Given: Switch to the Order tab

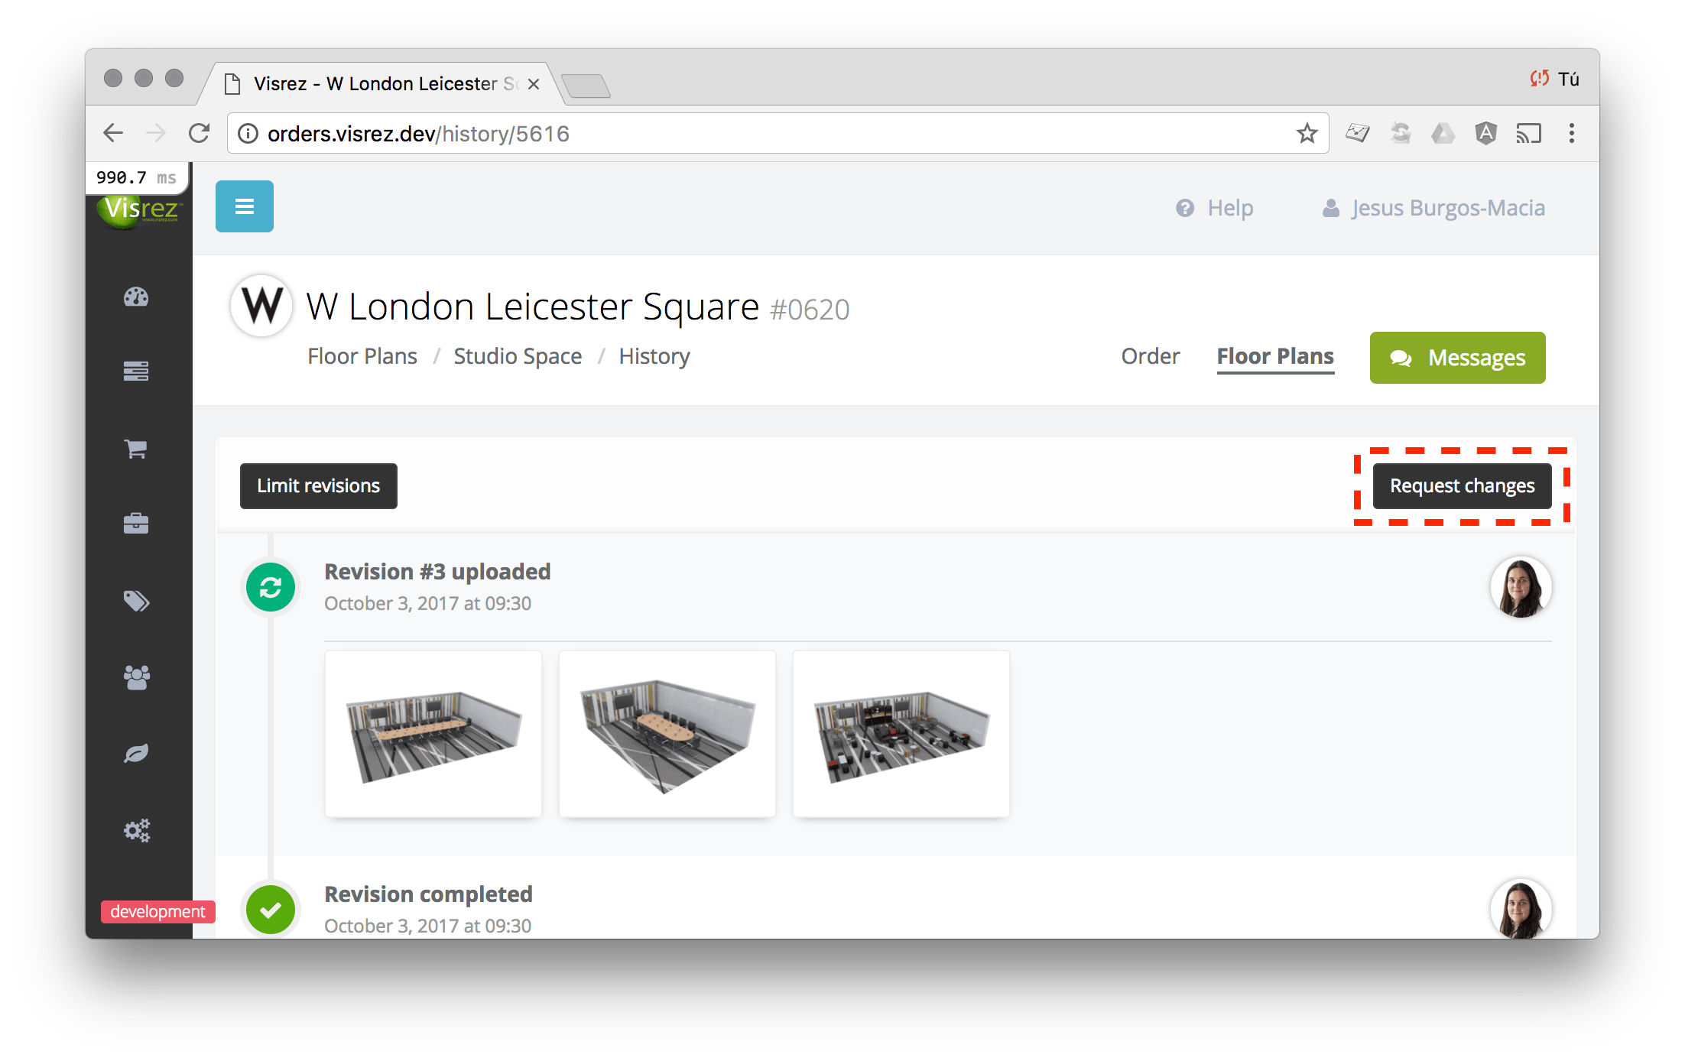Looking at the screenshot, I should click(1150, 356).
